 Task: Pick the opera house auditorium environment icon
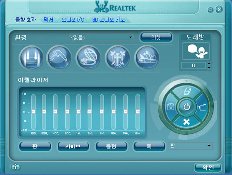tap(147, 58)
